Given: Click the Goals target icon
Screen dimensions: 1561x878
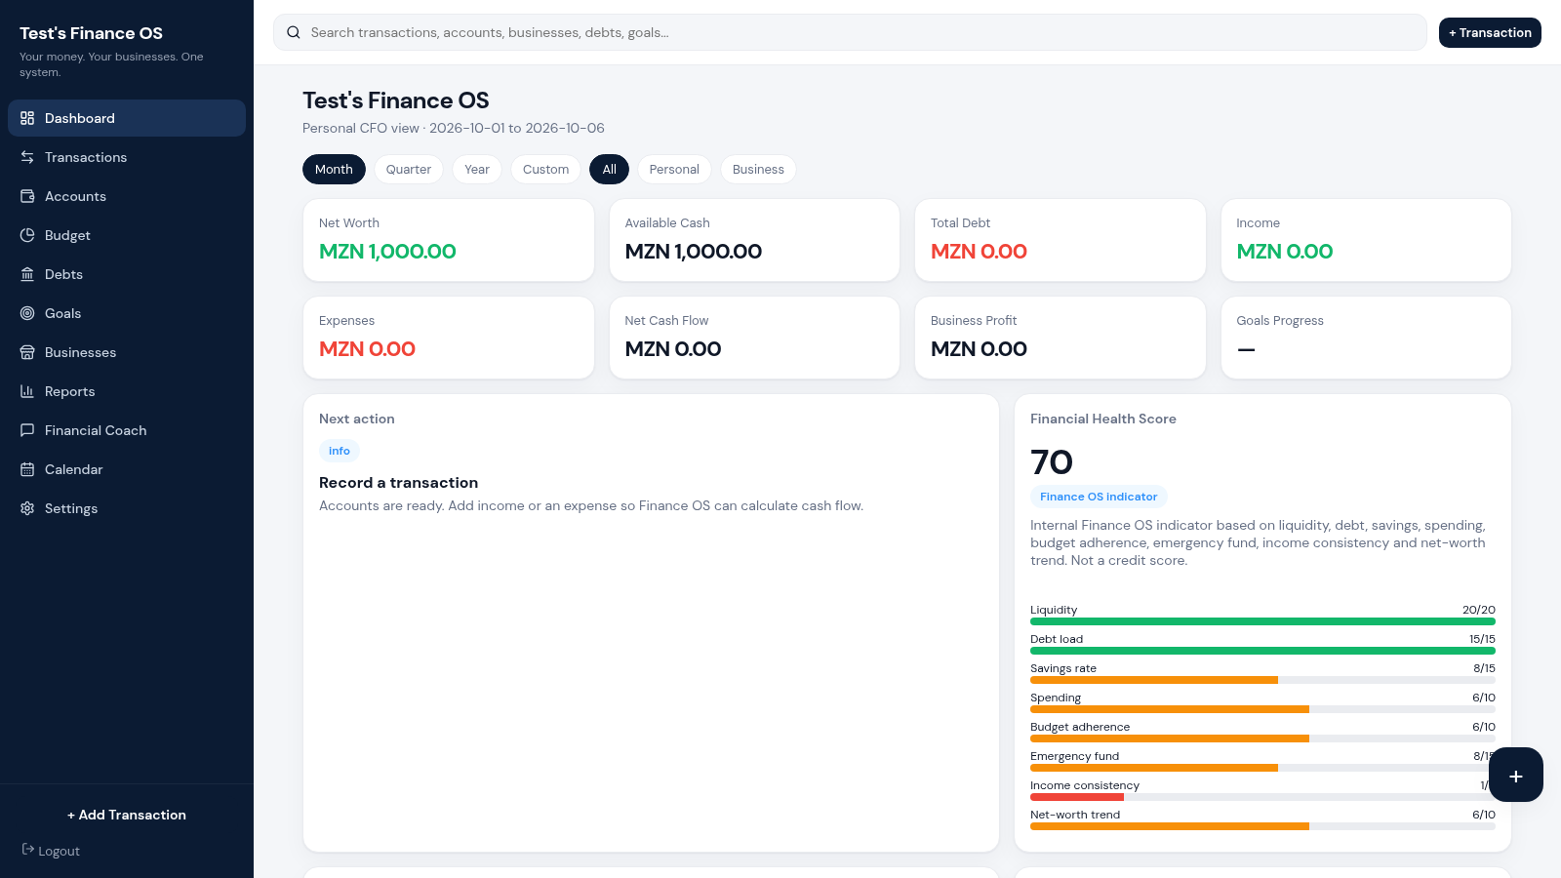Looking at the screenshot, I should coord(27,313).
